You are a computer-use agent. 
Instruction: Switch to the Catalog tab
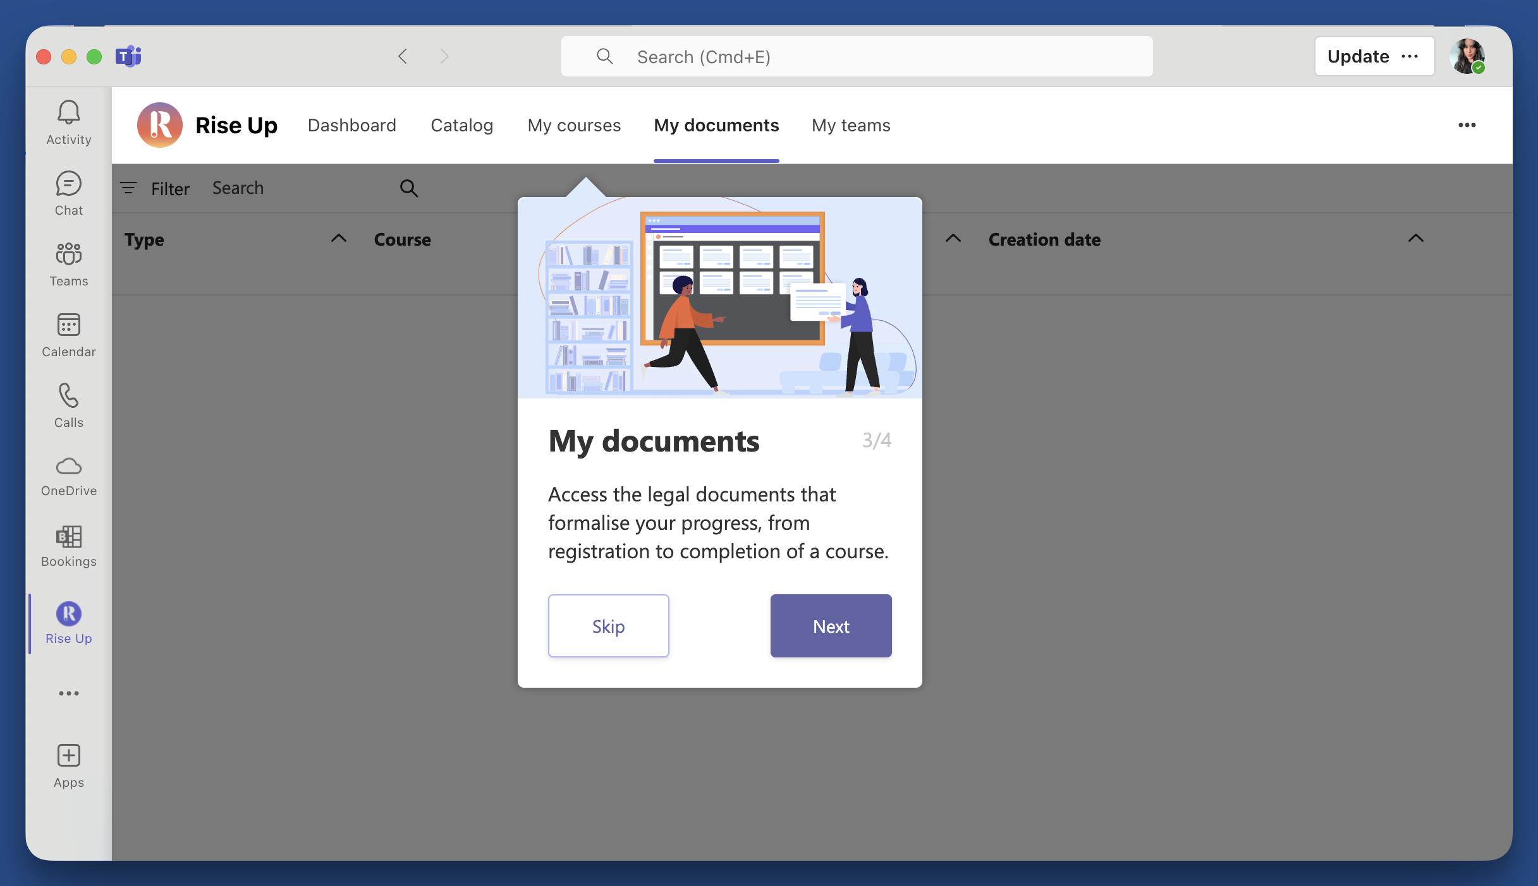point(461,125)
